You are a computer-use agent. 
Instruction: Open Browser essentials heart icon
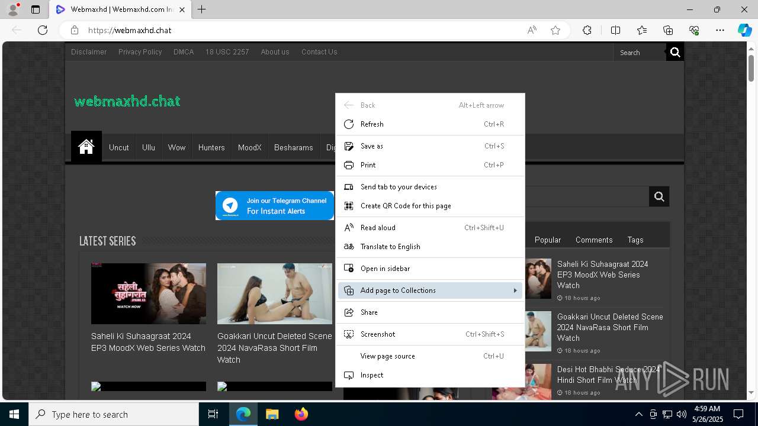point(694,30)
